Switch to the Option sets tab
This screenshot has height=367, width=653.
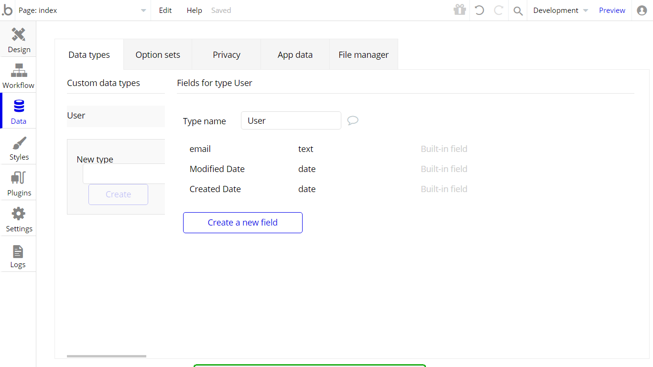coord(158,55)
